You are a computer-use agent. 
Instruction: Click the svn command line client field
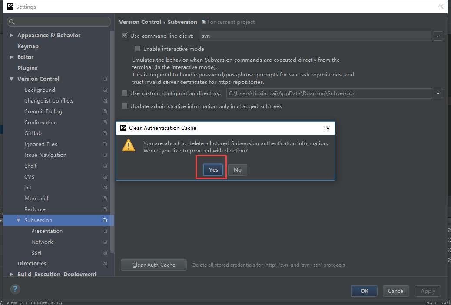[315, 36]
